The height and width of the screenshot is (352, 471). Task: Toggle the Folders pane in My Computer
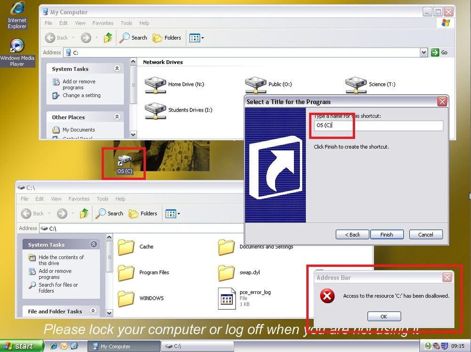click(x=167, y=38)
